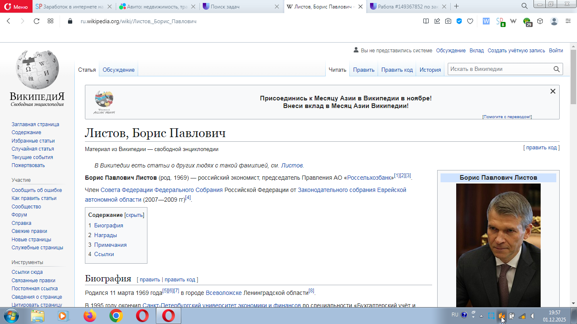Click the Россельхозбанк link
The height and width of the screenshot is (324, 577).
click(x=370, y=178)
